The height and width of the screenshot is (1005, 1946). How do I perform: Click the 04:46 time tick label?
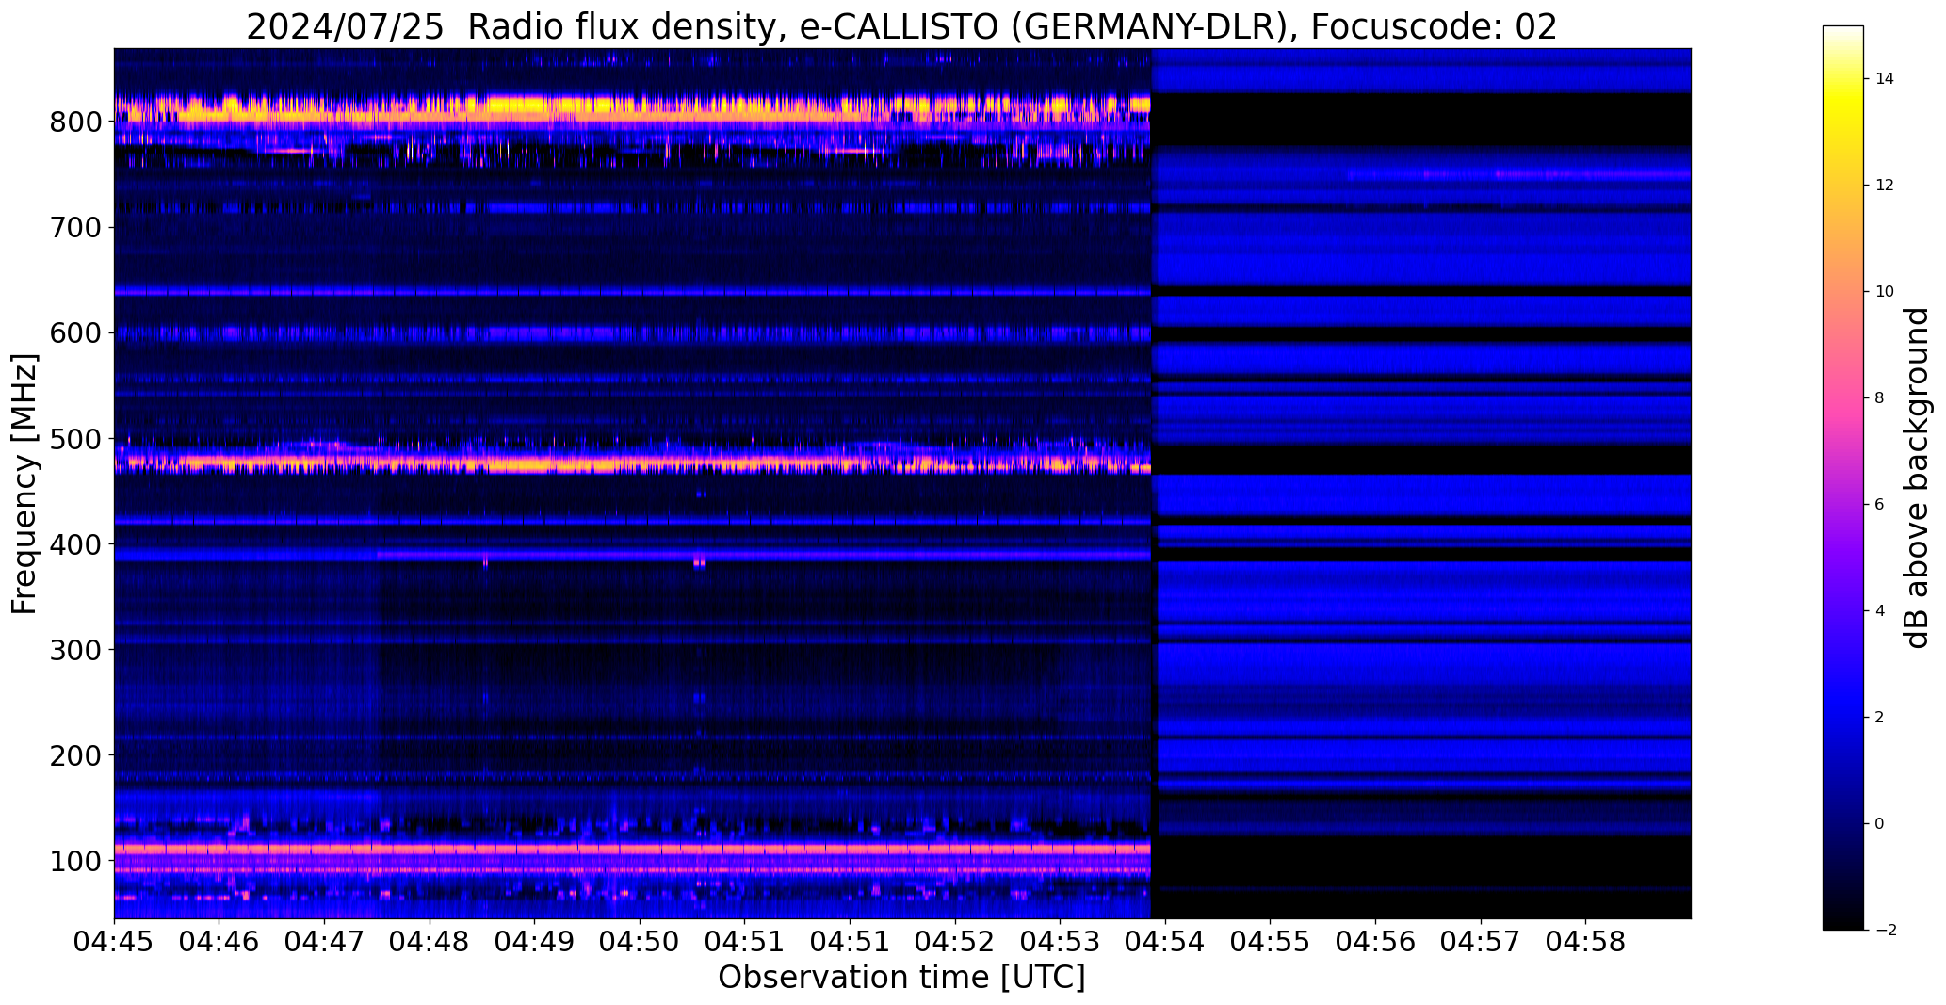tap(219, 942)
